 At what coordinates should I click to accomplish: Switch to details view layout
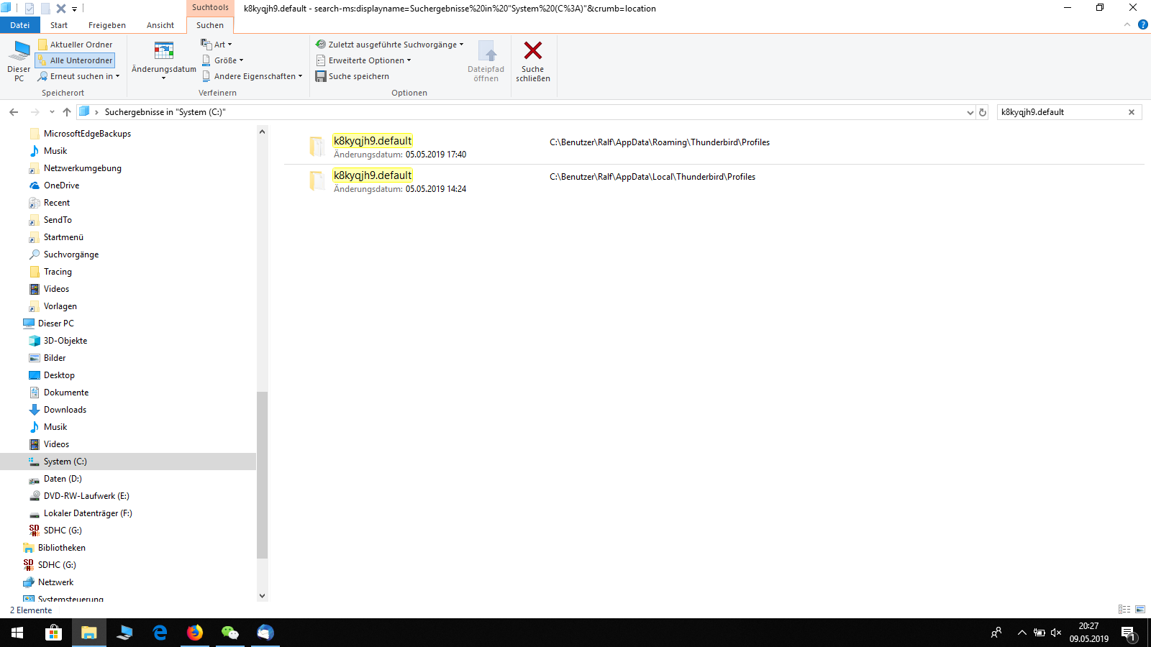(x=1124, y=610)
